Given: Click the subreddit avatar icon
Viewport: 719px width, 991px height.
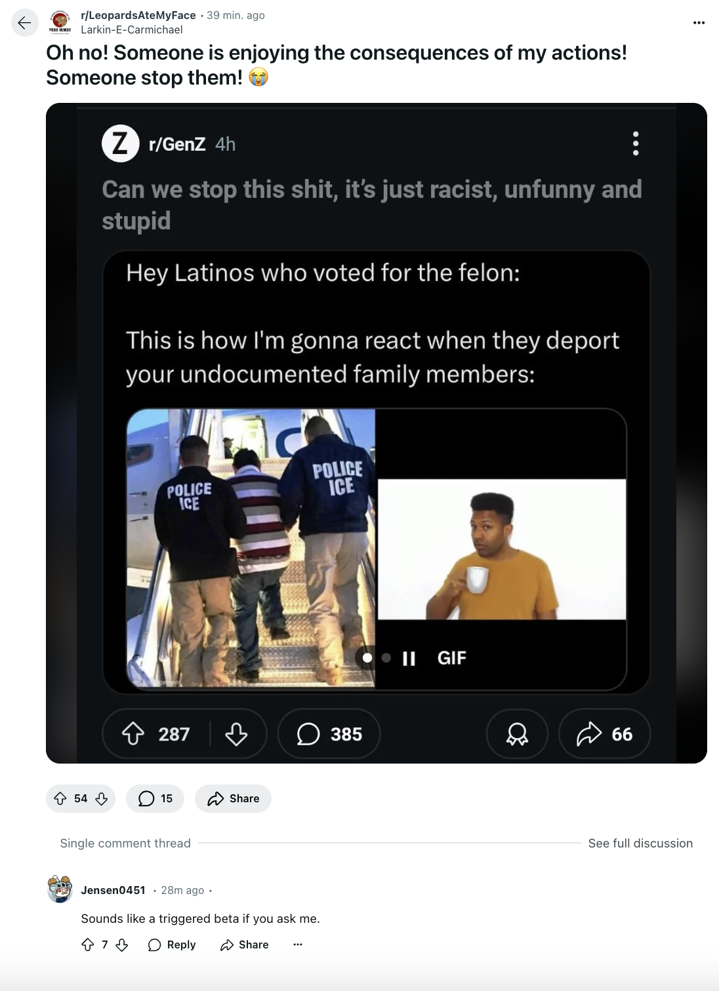Looking at the screenshot, I should click(x=61, y=22).
